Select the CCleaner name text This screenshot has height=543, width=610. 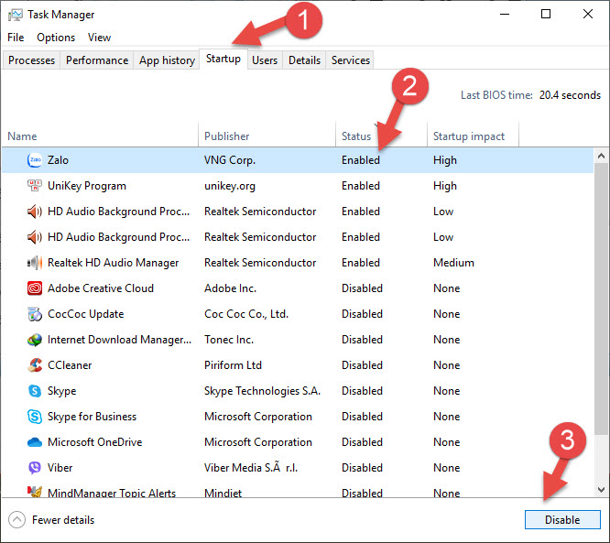pos(70,365)
